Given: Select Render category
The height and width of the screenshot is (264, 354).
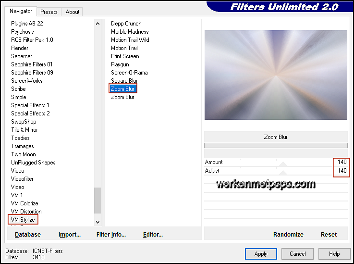Looking at the screenshot, I should [19, 48].
